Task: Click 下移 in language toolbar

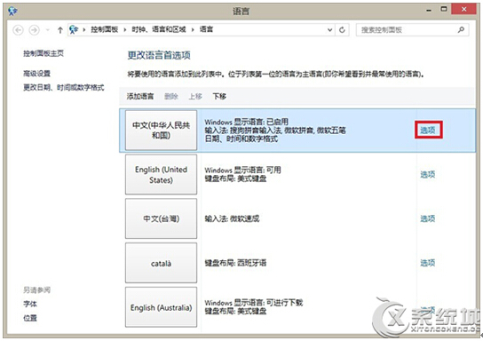Action: (x=219, y=97)
